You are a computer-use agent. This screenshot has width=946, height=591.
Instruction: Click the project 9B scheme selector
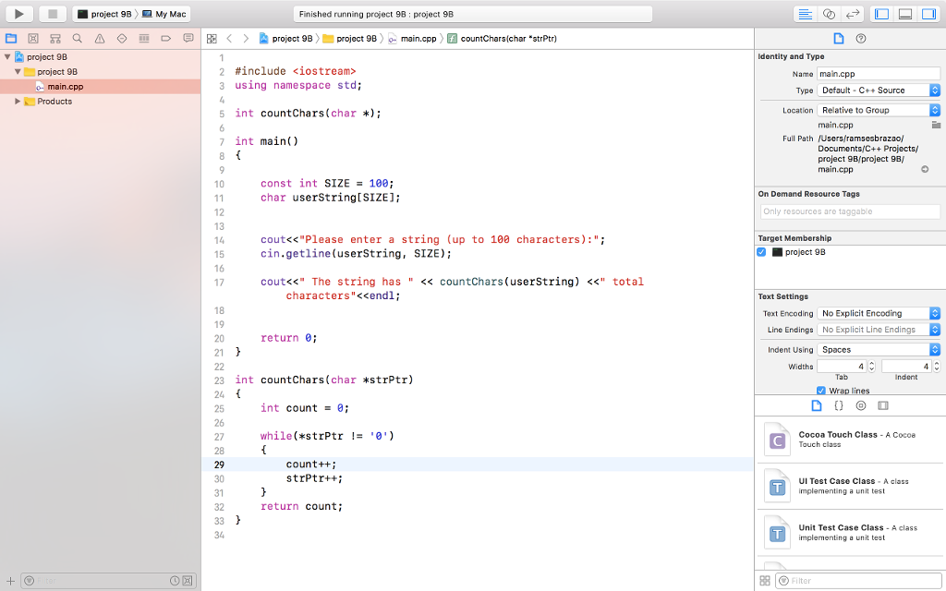point(107,14)
